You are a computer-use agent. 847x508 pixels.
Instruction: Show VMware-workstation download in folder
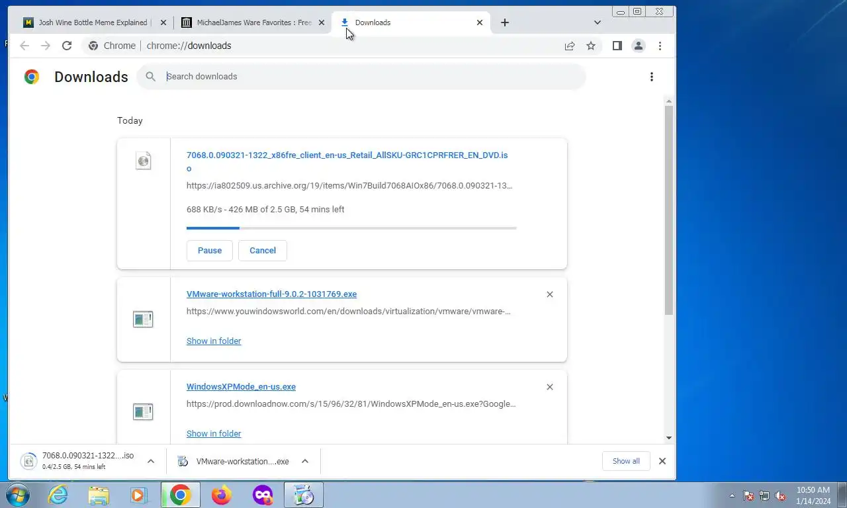coord(214,341)
